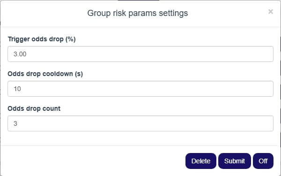281x176 pixels.
Task: Click the Trigger odds drop (%) label
Action: [42, 39]
